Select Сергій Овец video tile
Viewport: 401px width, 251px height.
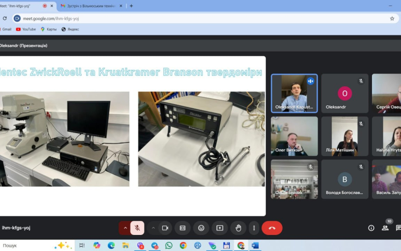tap(386, 93)
